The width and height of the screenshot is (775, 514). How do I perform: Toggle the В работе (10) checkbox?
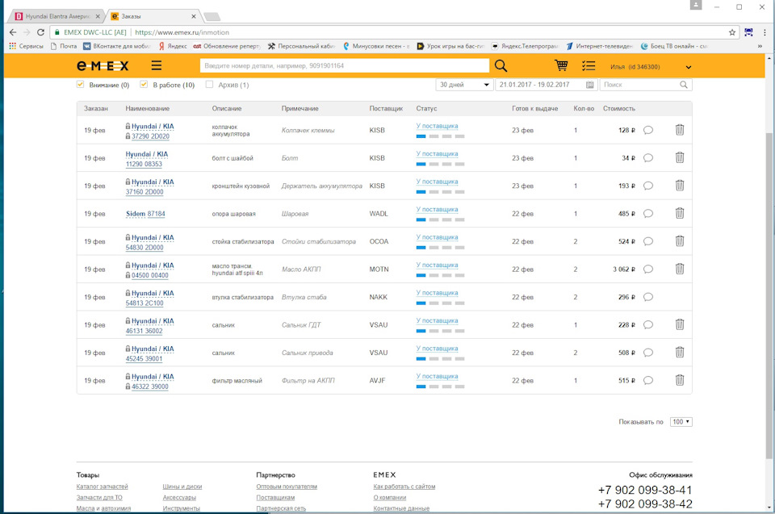click(x=144, y=85)
